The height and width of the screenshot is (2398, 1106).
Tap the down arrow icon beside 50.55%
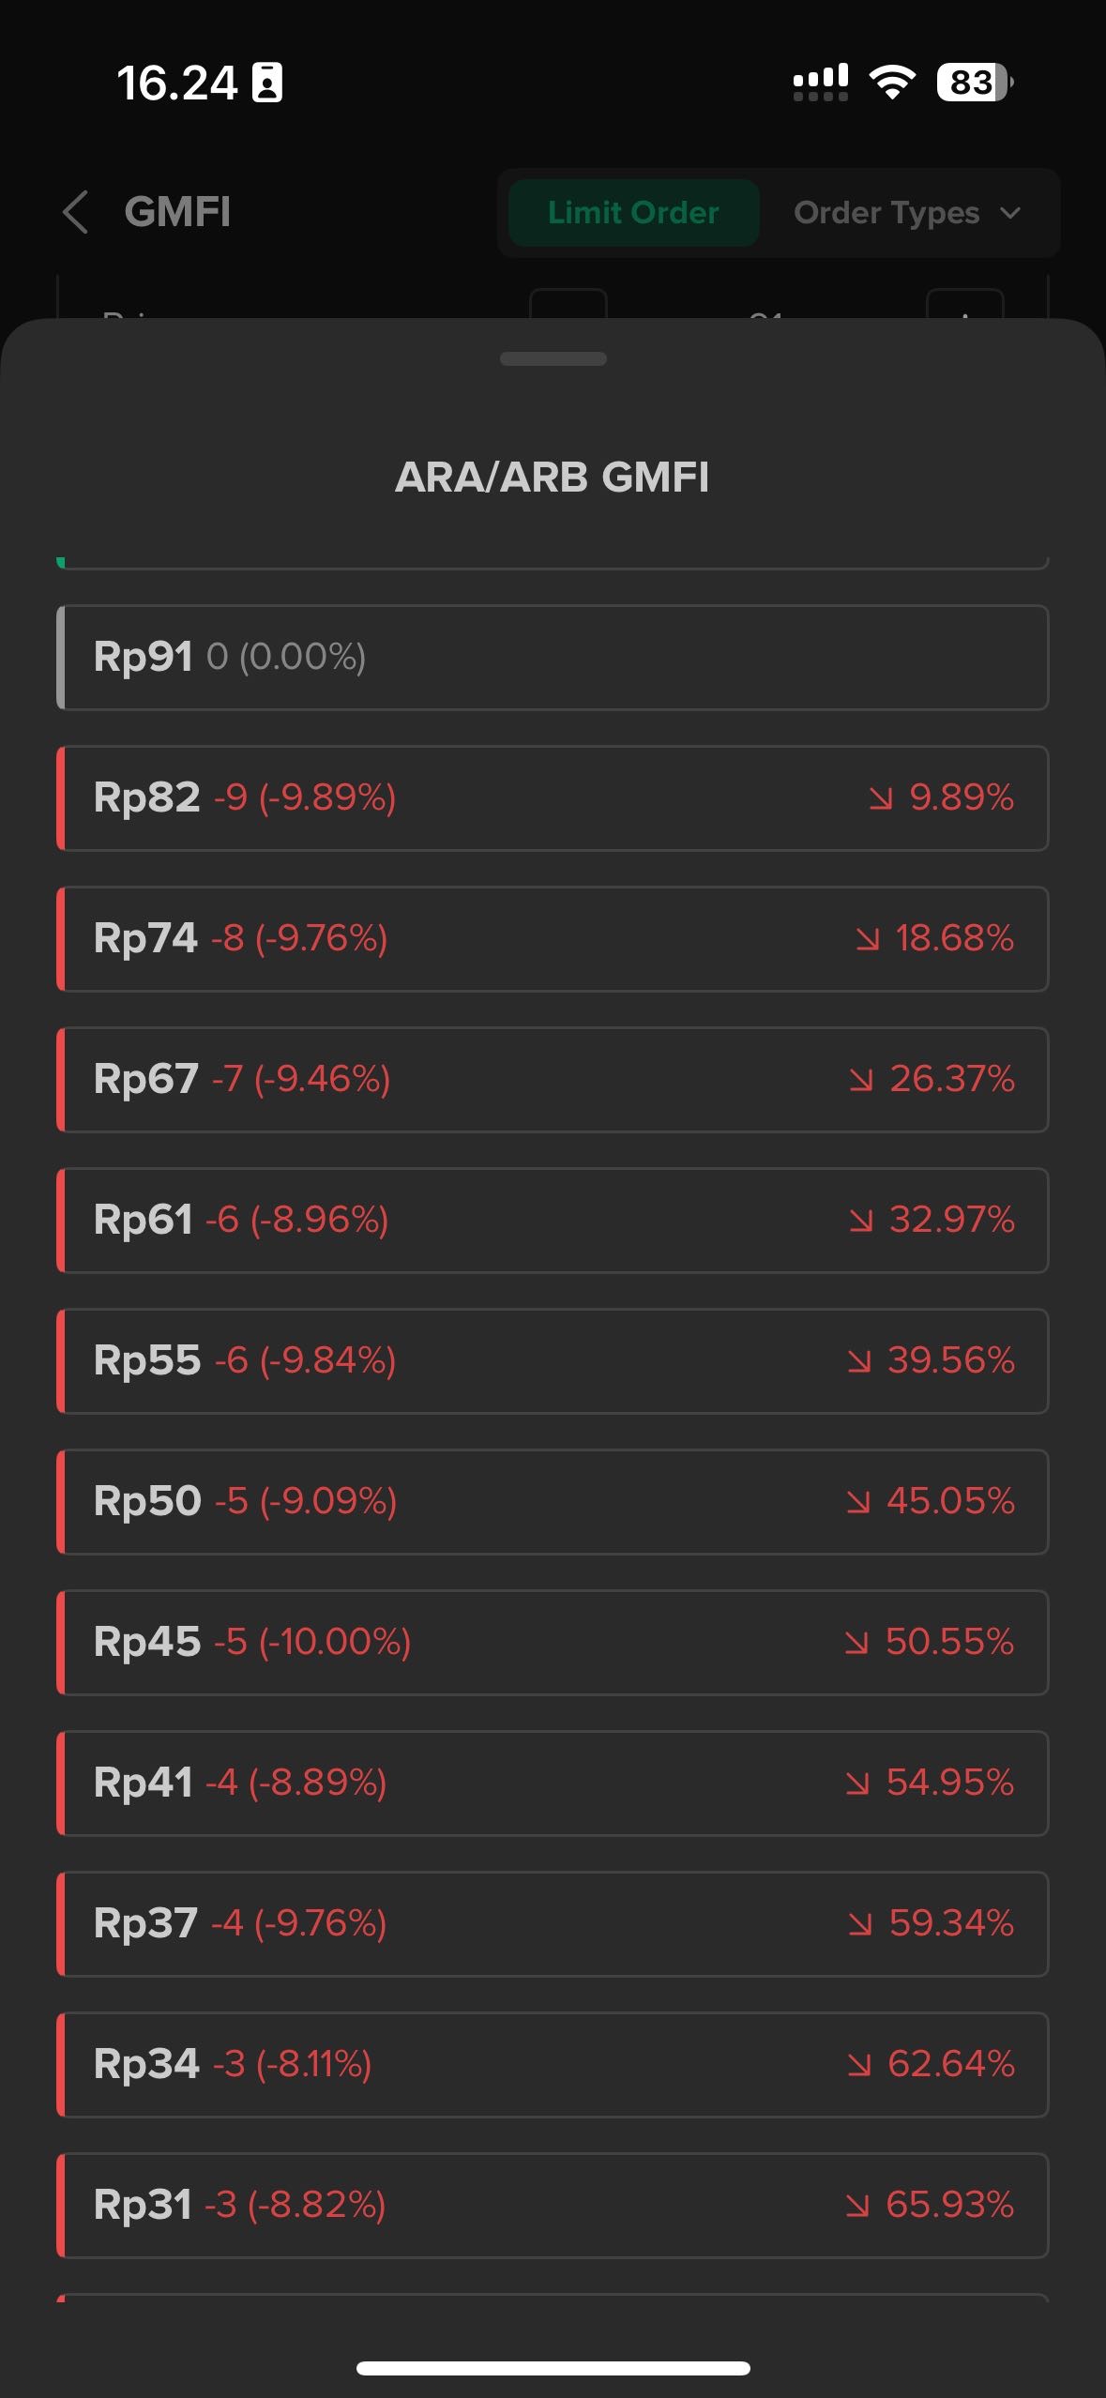click(x=856, y=1643)
